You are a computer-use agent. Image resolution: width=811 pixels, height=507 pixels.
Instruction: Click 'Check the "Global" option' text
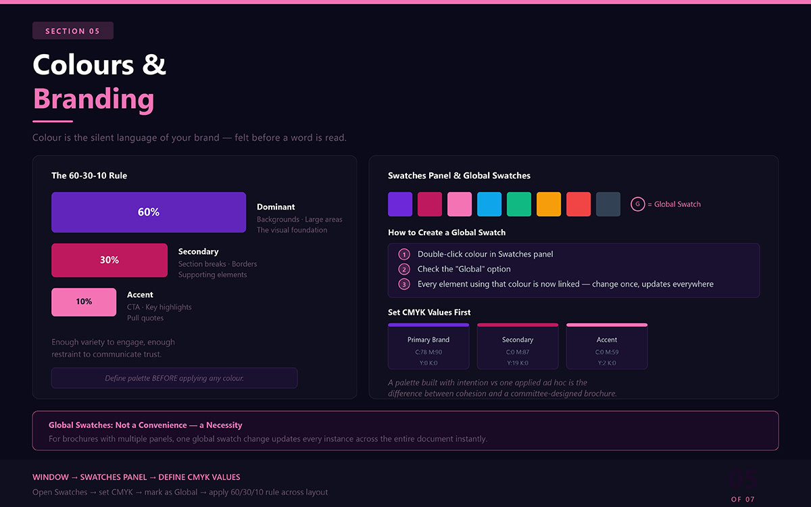(464, 269)
